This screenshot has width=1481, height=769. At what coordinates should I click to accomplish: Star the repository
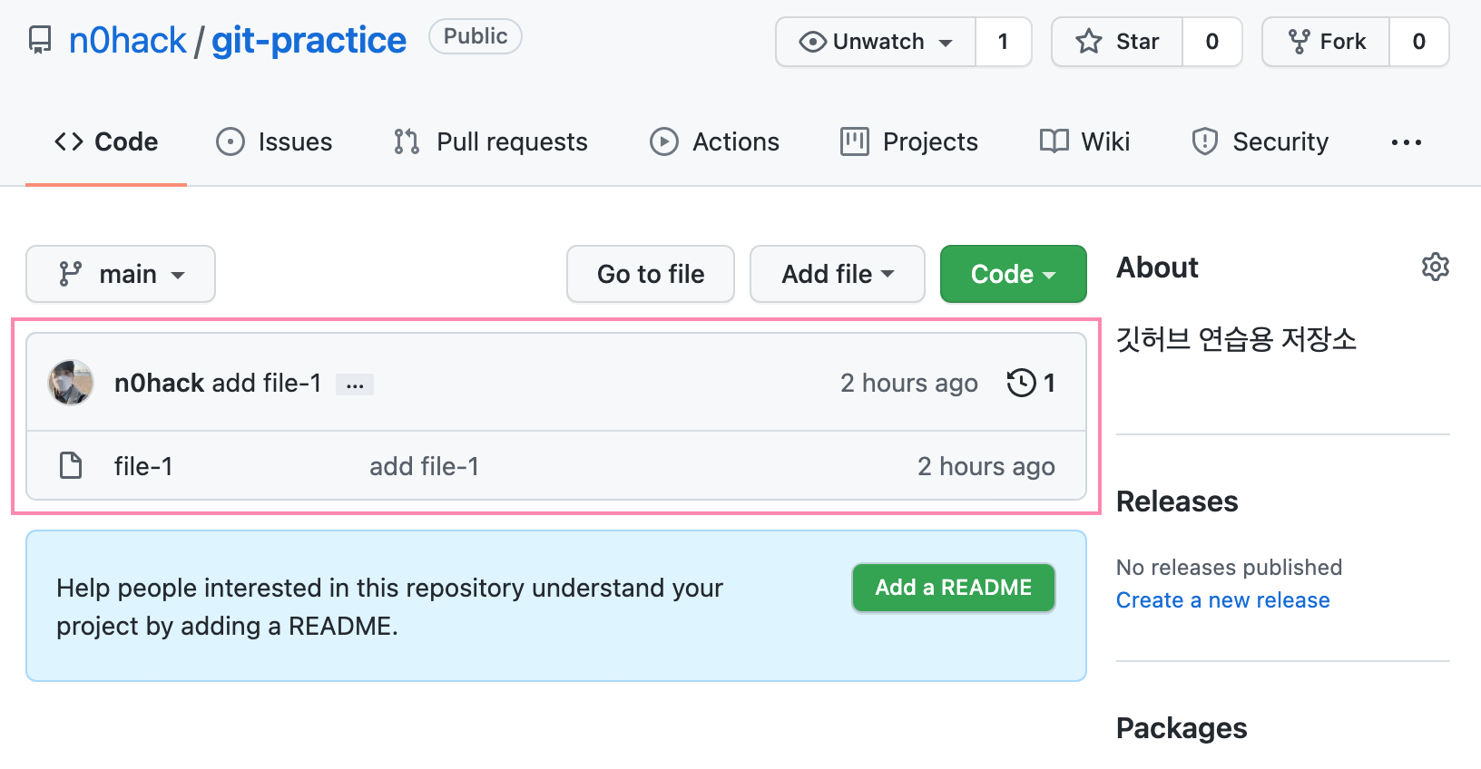1117,42
